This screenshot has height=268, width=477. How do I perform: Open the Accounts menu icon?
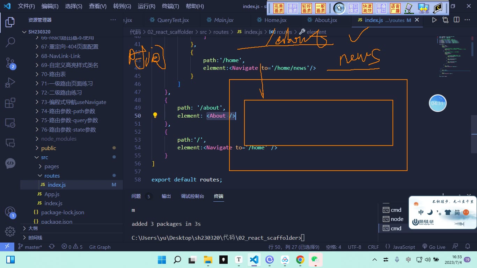tap(10, 212)
